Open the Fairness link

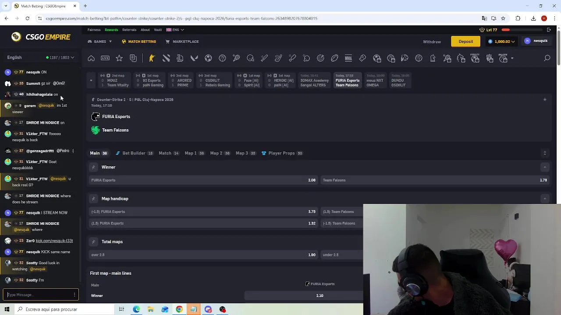point(94,30)
